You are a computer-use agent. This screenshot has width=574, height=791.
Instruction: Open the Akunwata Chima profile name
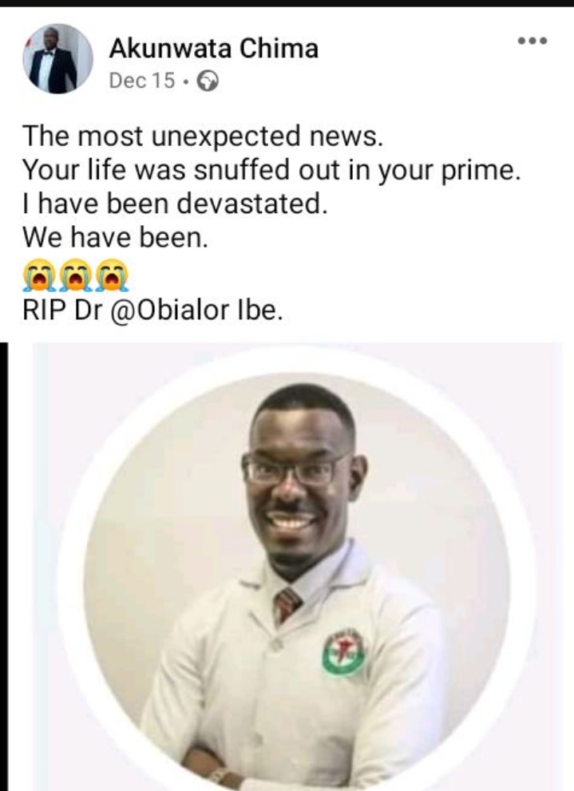(213, 49)
